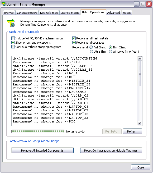This screenshot has width=153, height=173.
Task: Select the \\LAPTOP_03 line
Action: click(x=50, y=107)
